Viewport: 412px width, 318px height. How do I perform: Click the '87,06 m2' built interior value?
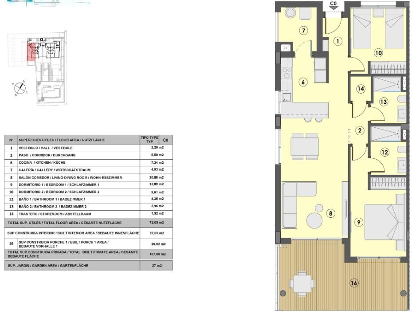(157, 233)
